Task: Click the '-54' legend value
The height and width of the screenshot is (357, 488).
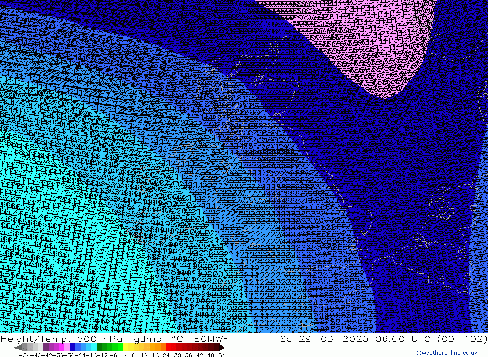Action: pos(24,355)
